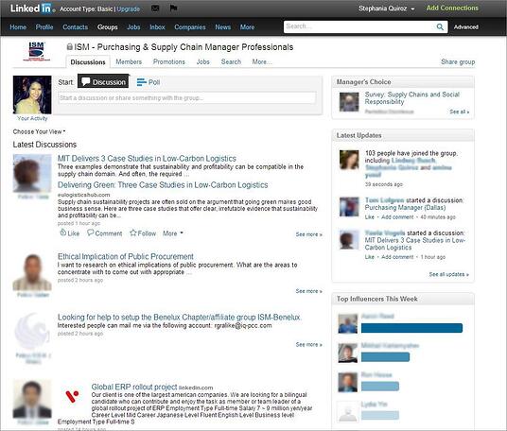507x431 pixels.
Task: Open Groups in navigation bar
Action: tap(107, 27)
